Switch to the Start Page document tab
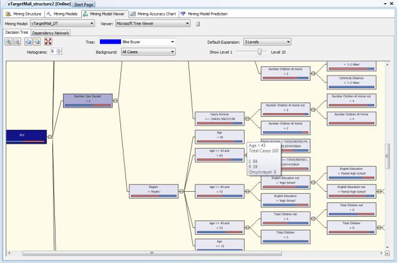Screen dimensions: 398x263 [84, 4]
